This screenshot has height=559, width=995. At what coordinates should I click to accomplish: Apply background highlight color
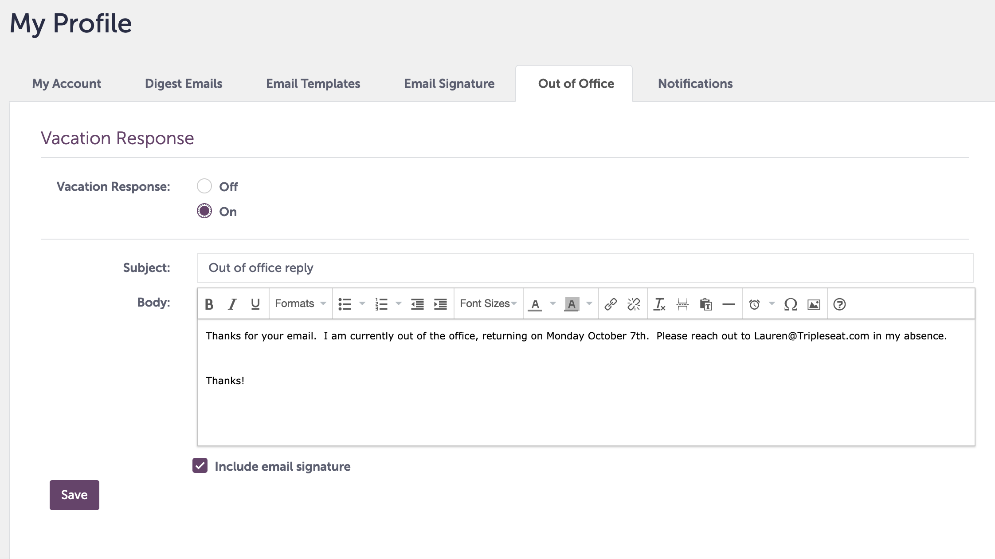[x=572, y=304]
